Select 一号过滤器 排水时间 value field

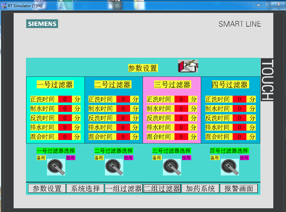pos(65,127)
